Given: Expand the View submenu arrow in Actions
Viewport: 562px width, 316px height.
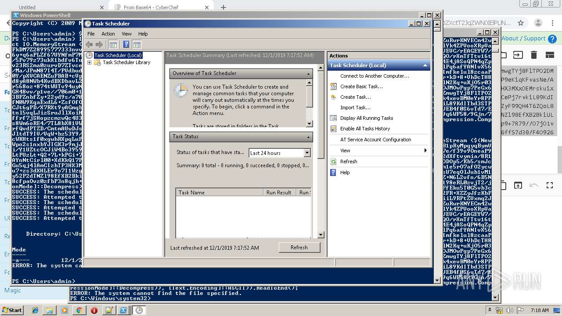Looking at the screenshot, I should pos(425,151).
